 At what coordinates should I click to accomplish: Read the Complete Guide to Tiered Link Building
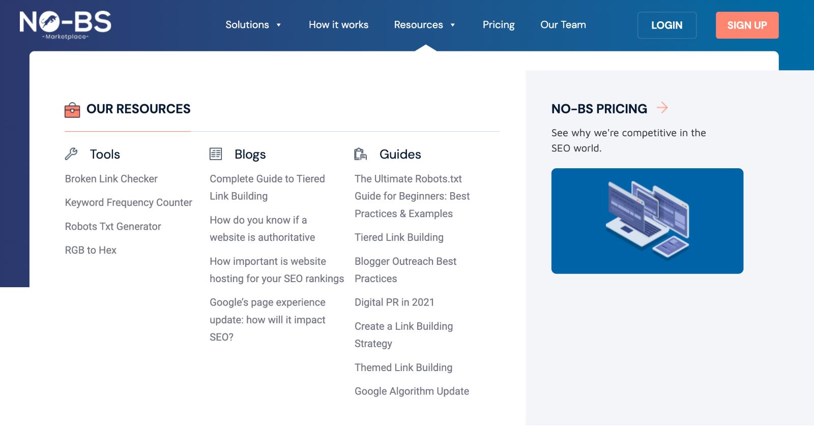pyautogui.click(x=267, y=187)
